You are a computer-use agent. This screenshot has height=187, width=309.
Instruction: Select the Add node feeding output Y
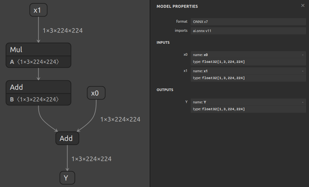pyautogui.click(x=67, y=139)
